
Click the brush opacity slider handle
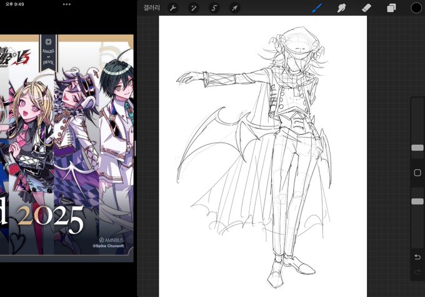(417, 201)
